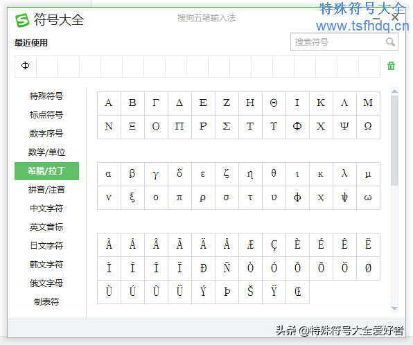The width and height of the screenshot is (413, 345).
Task: Insert lowercase Greek μ symbol
Action: (368, 174)
